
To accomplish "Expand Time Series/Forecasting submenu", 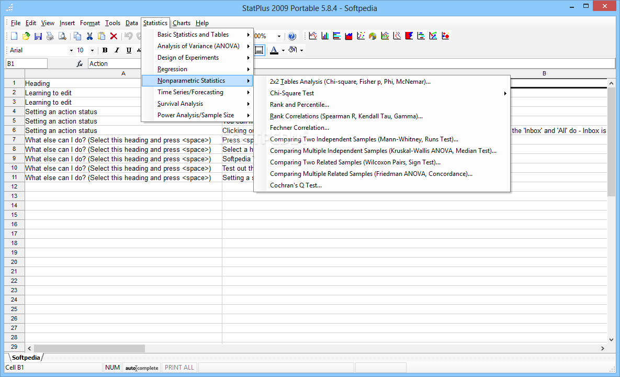I will point(198,92).
